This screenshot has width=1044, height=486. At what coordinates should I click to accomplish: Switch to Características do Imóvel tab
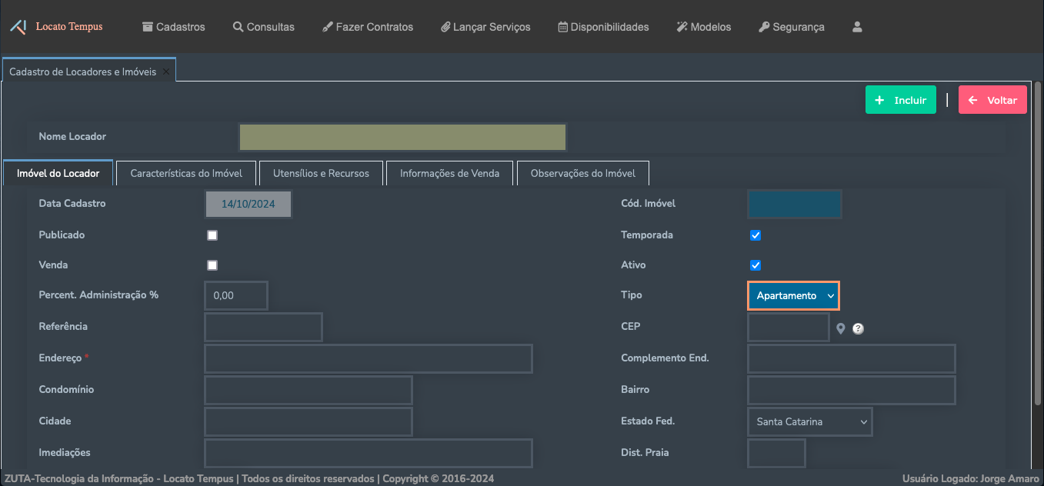186,173
